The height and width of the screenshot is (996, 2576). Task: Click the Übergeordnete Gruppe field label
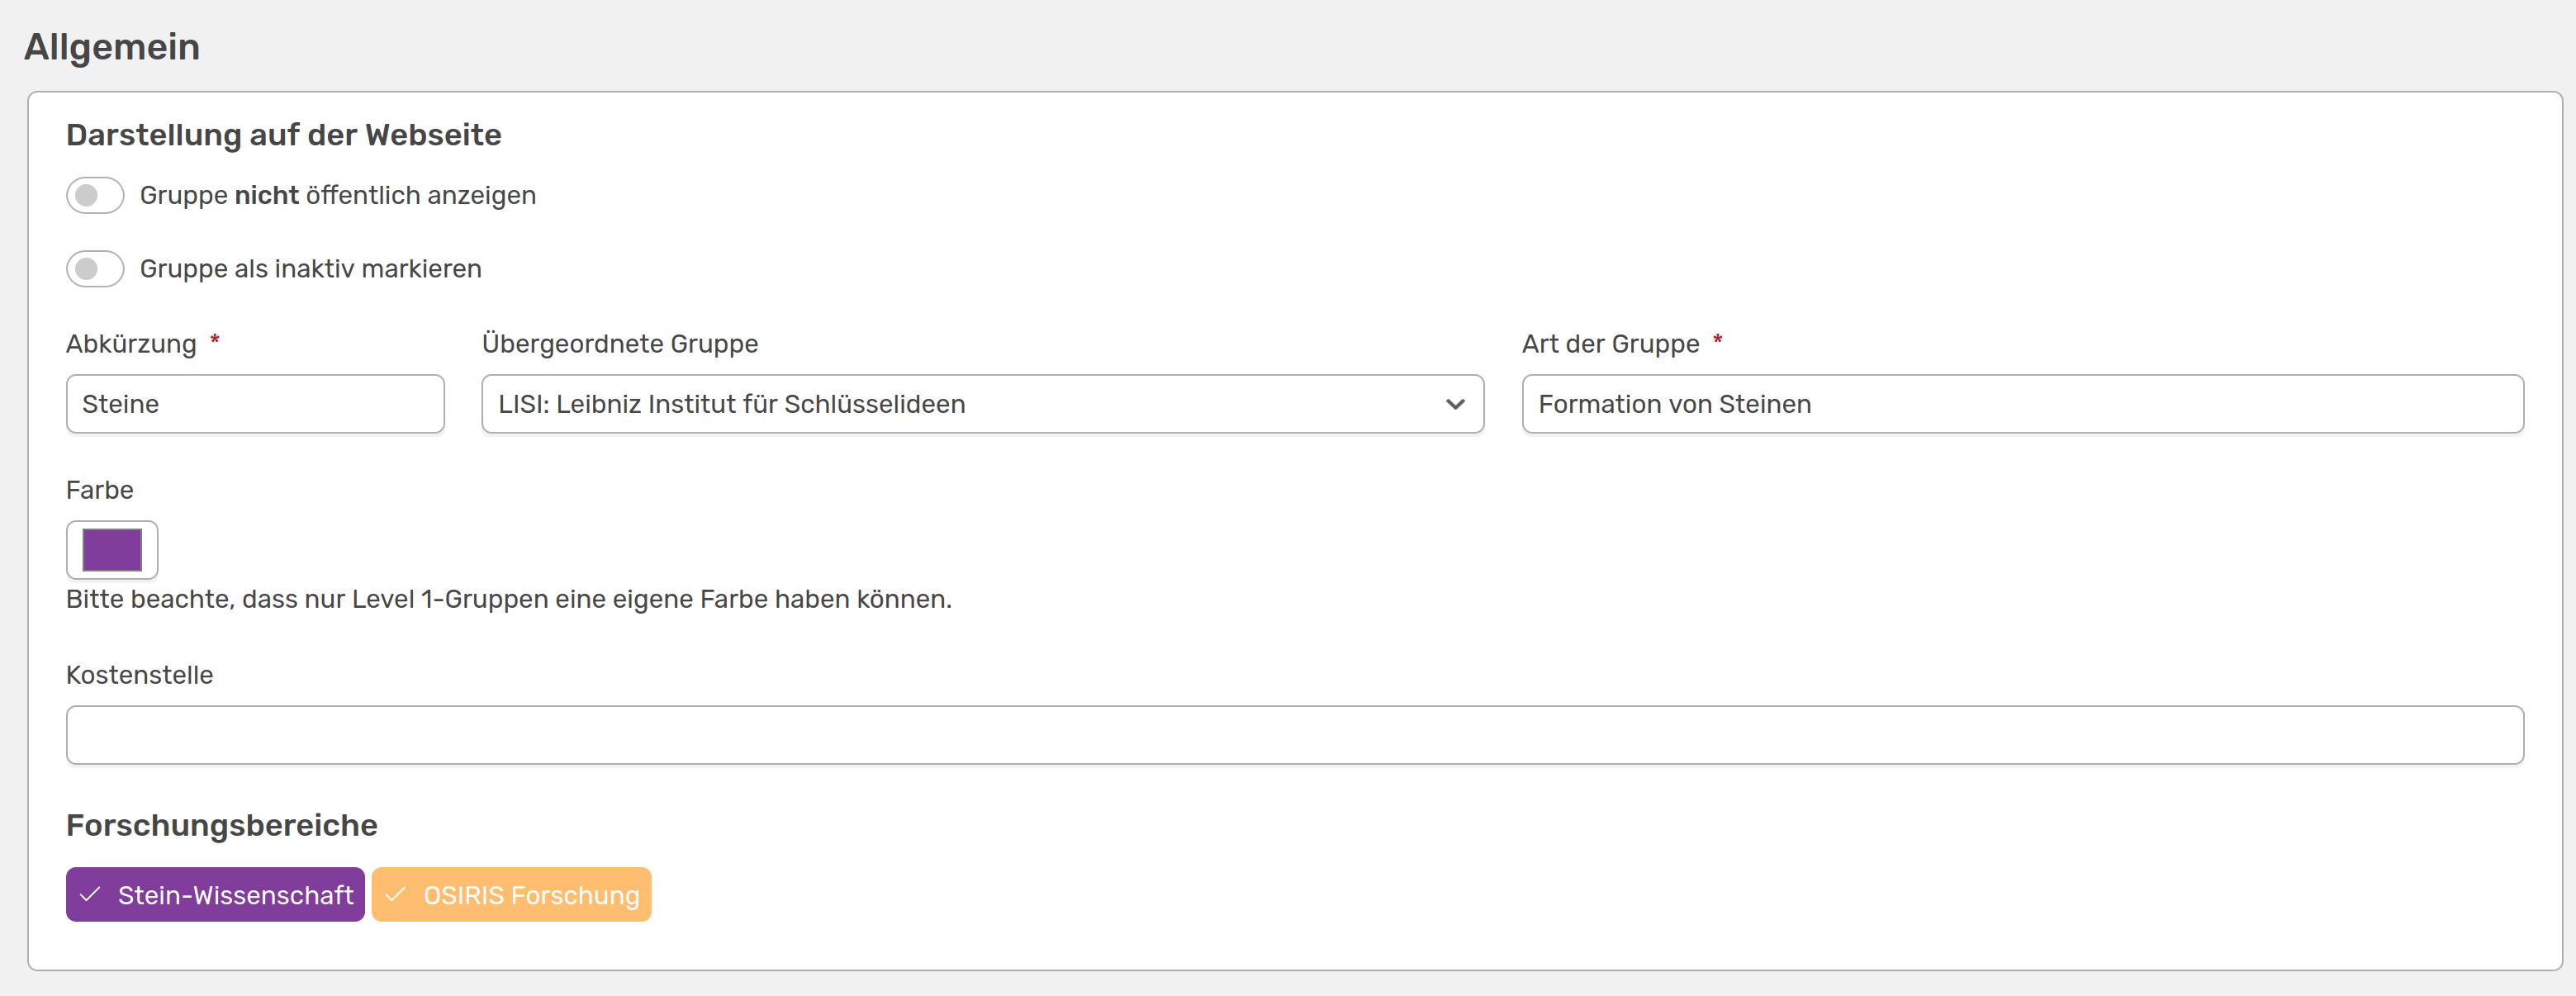(619, 344)
